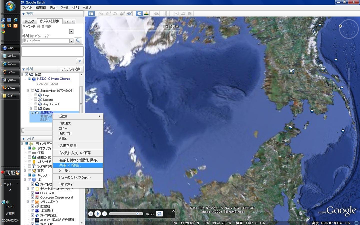Choose プロパティ in the context menu
Screen dimensions: 360x225
(78, 184)
